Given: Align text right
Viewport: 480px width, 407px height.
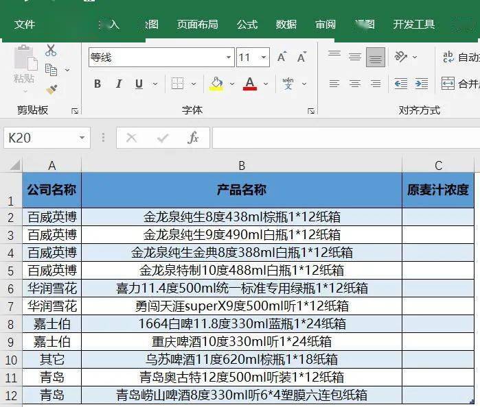Looking at the screenshot, I should click(376, 84).
